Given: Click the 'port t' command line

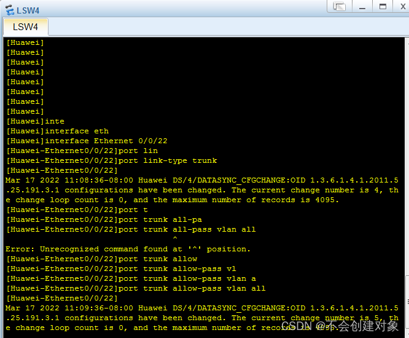Looking at the screenshot, I should 77,210.
